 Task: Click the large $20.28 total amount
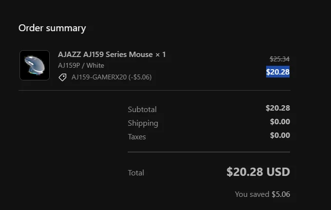[x=246, y=172]
